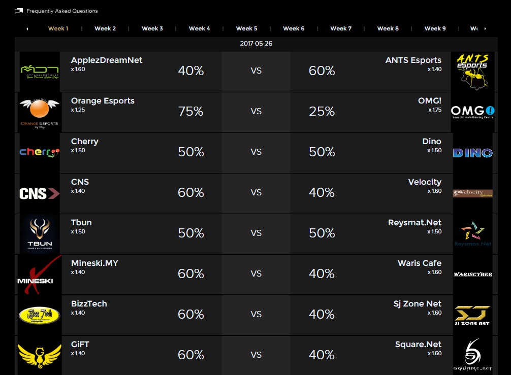Click the Tbun team logo
The height and width of the screenshot is (375, 511).
[x=40, y=234]
